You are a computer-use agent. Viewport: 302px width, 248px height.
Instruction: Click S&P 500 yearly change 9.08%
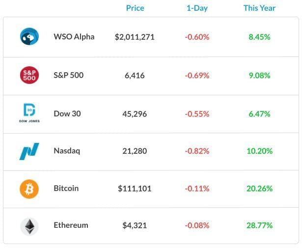tap(259, 76)
